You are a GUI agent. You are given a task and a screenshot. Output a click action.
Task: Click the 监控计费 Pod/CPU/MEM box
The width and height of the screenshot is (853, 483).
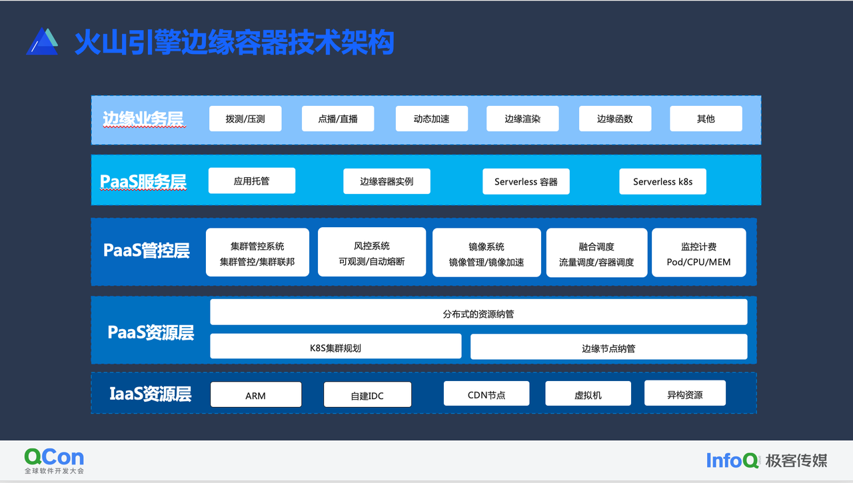(699, 252)
